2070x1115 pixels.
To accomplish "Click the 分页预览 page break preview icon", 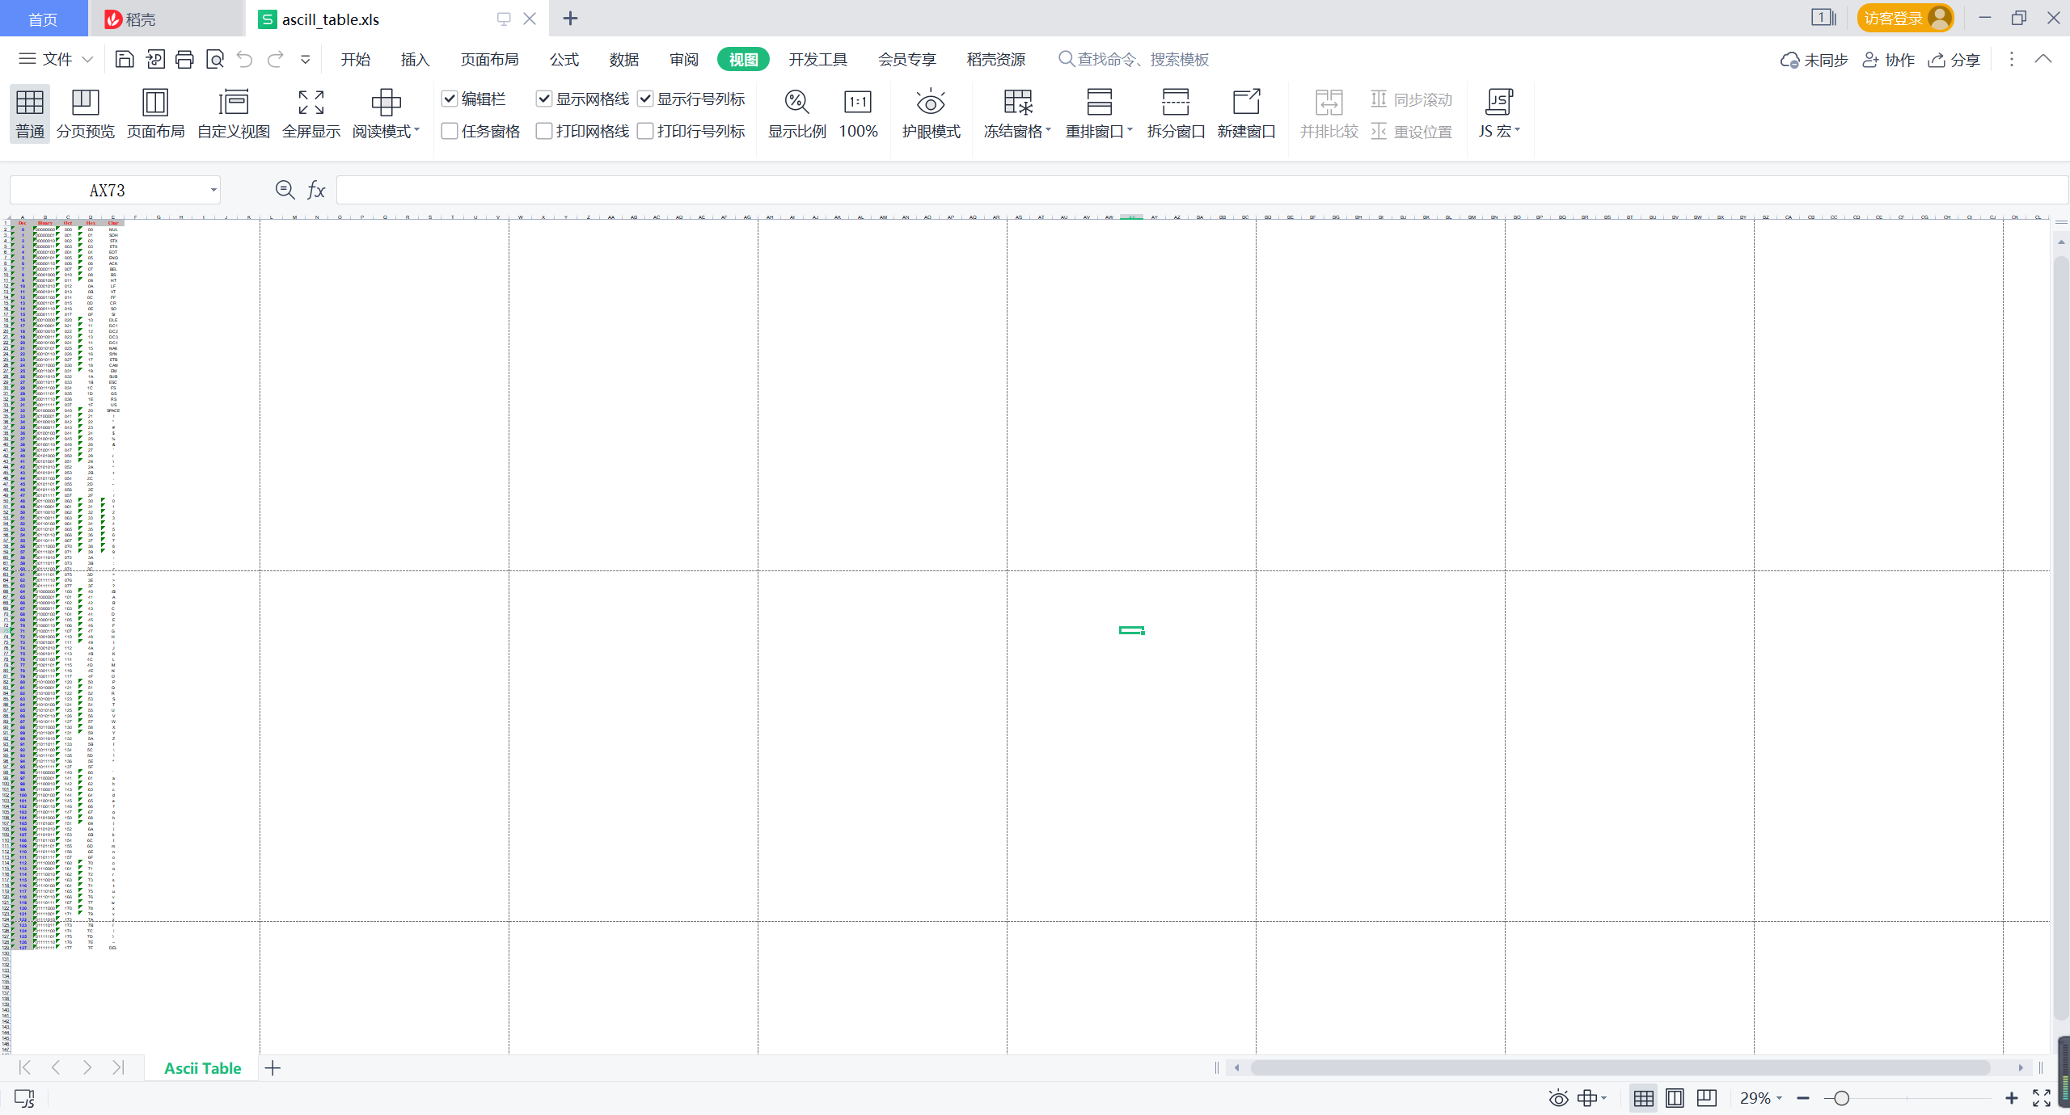I will click(x=85, y=103).
